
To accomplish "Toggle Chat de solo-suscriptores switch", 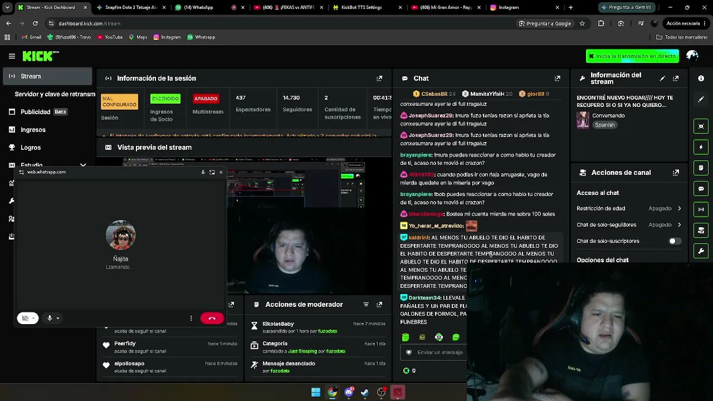I will click(674, 241).
